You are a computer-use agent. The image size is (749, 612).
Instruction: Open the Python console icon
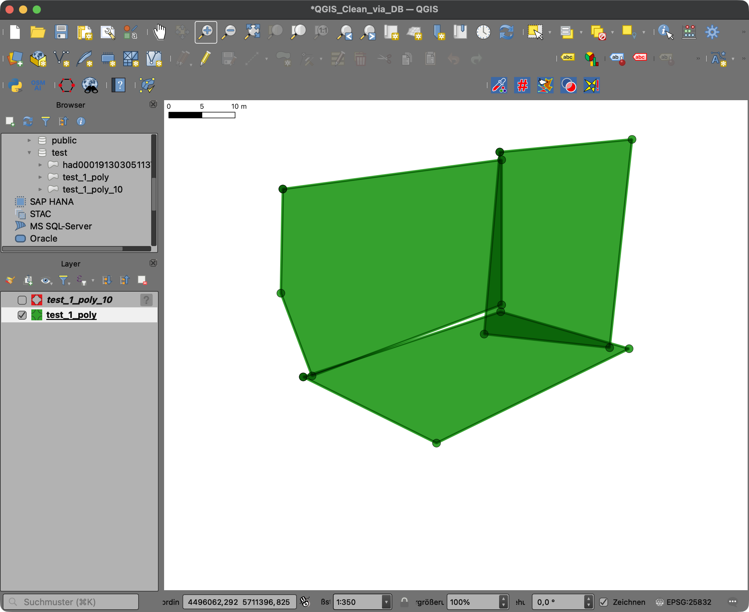click(15, 85)
